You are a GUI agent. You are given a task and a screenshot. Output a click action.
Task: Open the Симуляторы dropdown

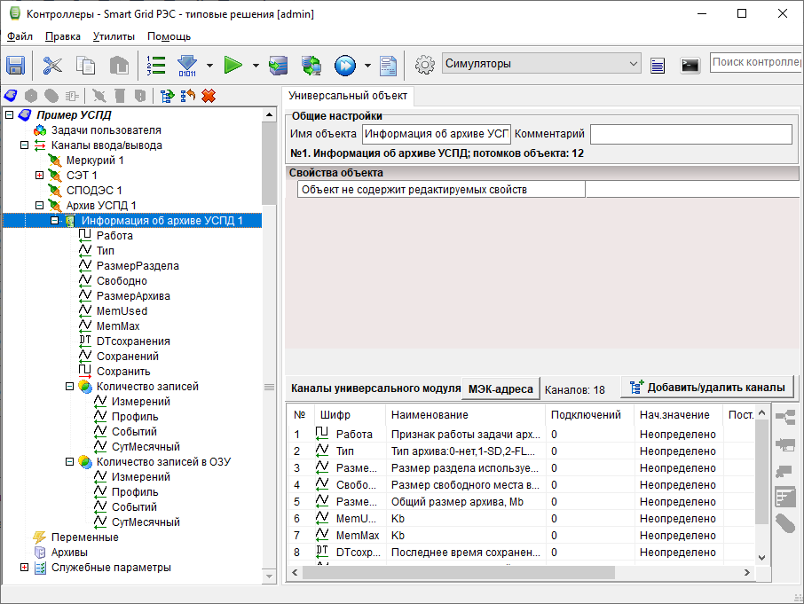tap(633, 64)
